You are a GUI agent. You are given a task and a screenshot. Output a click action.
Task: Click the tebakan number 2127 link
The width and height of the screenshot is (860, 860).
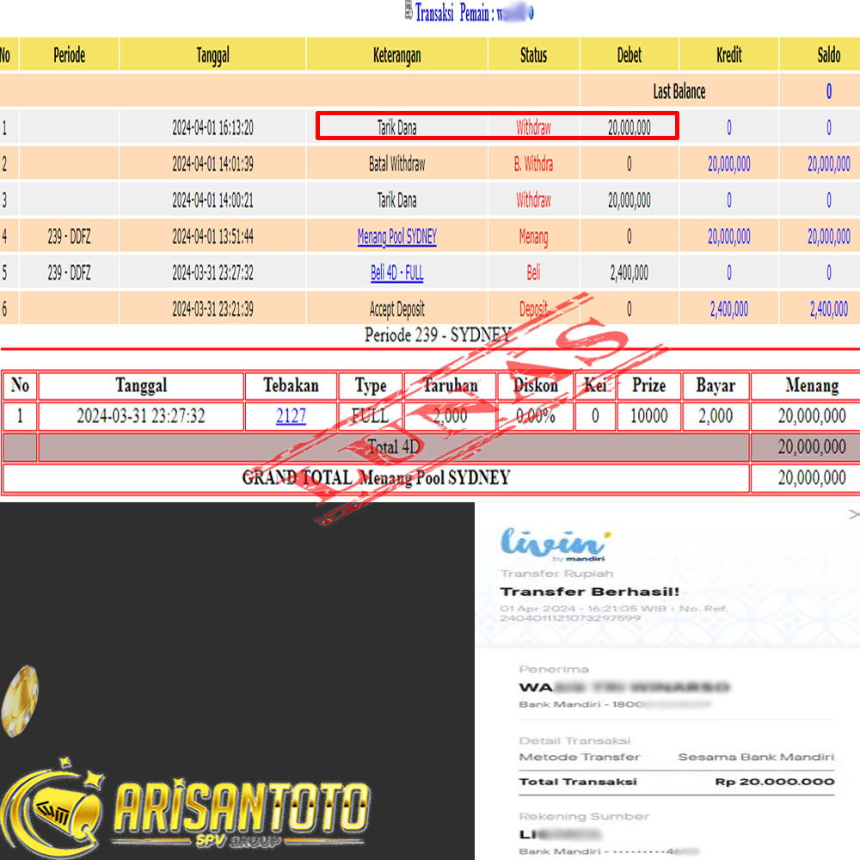[291, 415]
